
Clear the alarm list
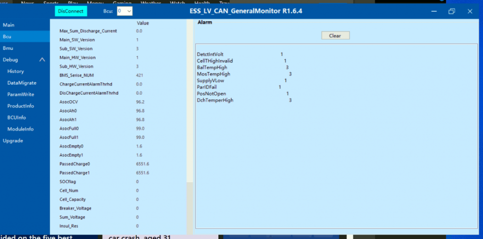coord(335,36)
